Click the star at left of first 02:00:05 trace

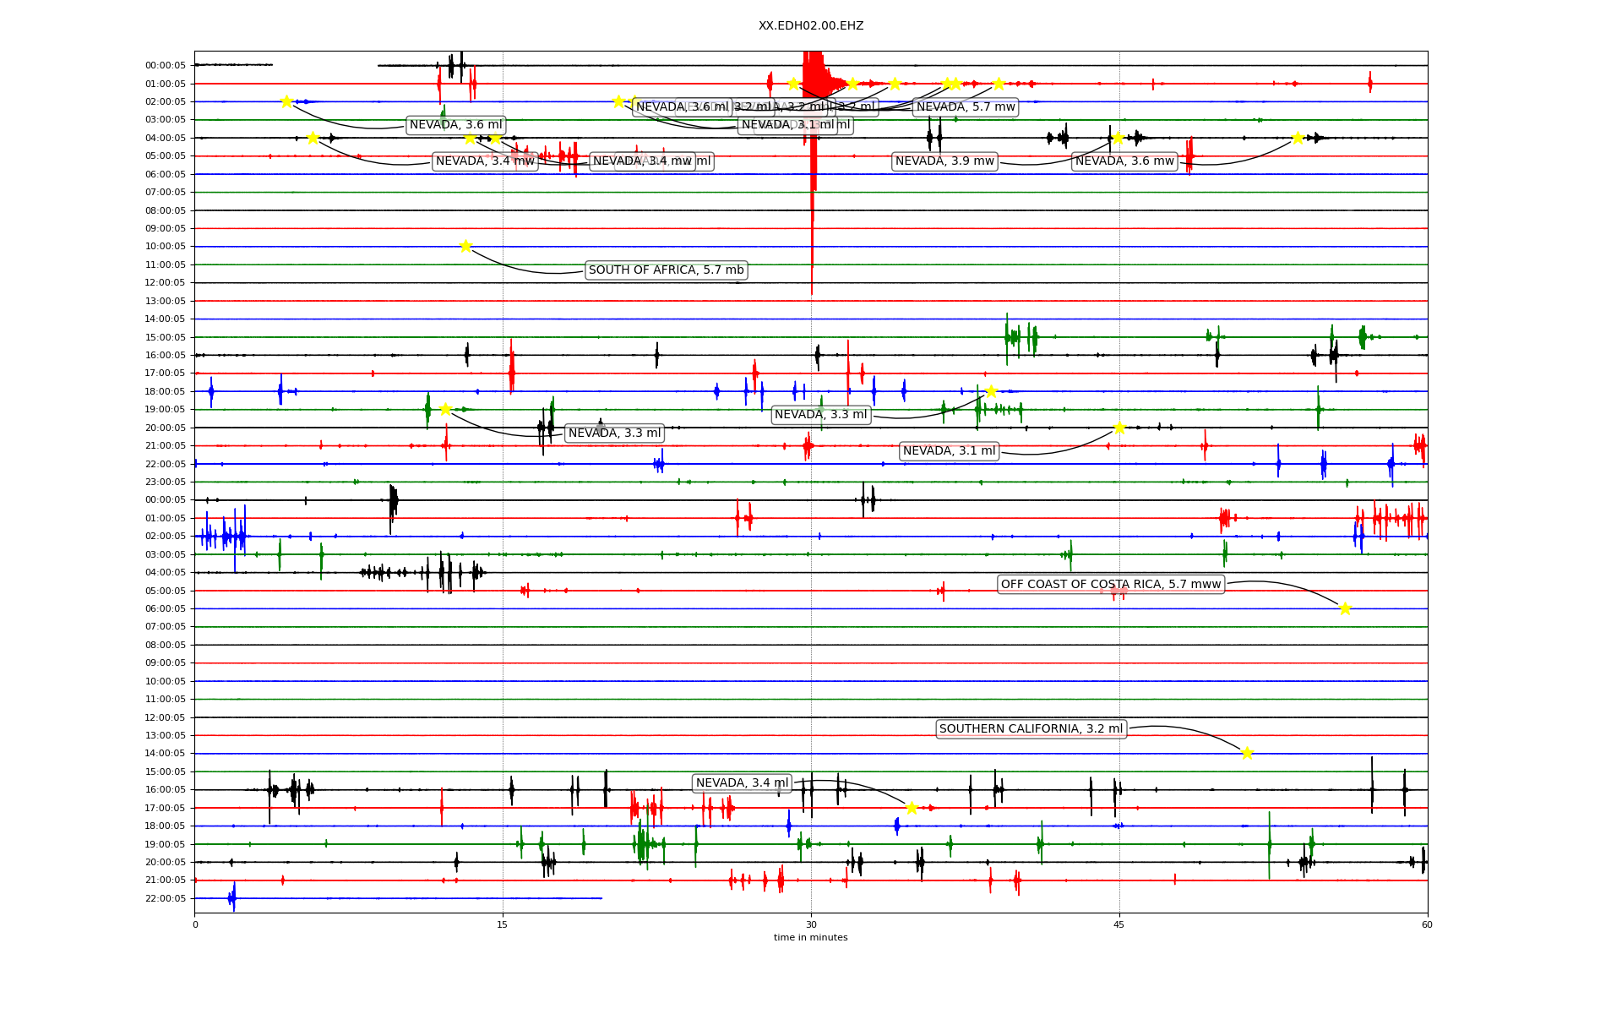(286, 101)
